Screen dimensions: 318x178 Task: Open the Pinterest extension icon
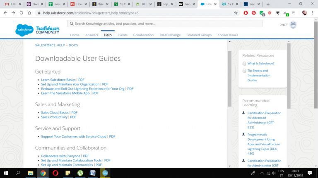click(253, 13)
